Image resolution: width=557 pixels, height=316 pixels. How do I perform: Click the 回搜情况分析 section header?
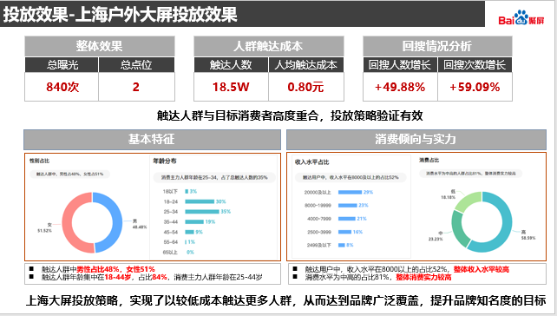pos(437,46)
